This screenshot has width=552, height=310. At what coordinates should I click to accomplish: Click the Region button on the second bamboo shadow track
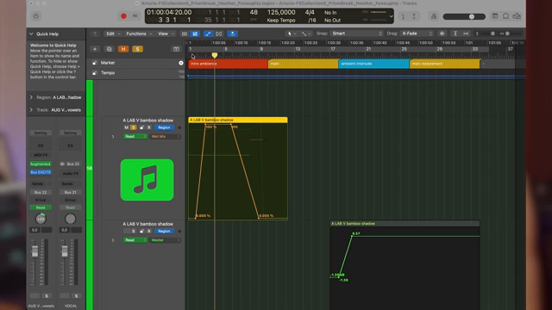pyautogui.click(x=164, y=232)
